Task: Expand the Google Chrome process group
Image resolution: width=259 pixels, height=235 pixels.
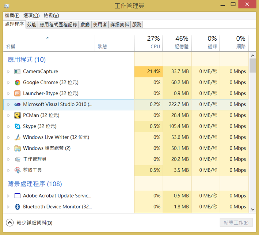Action: [8, 82]
